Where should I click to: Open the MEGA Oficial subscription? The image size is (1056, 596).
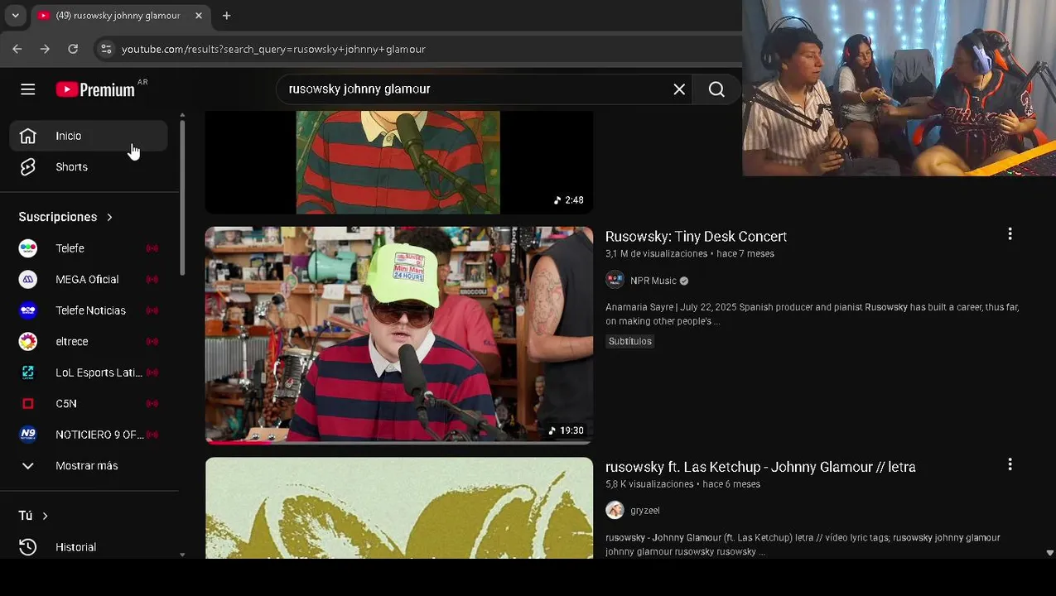pyautogui.click(x=89, y=279)
